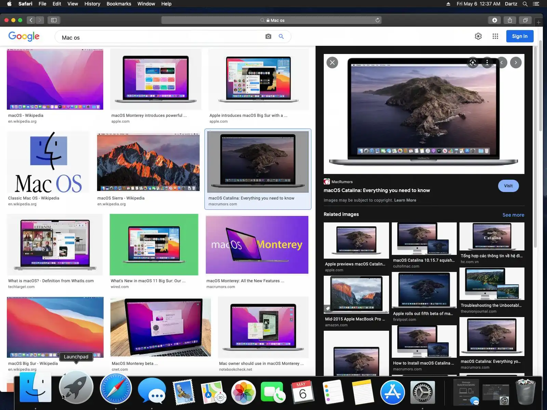Open the macOS Catalina title link in preview

(377, 190)
